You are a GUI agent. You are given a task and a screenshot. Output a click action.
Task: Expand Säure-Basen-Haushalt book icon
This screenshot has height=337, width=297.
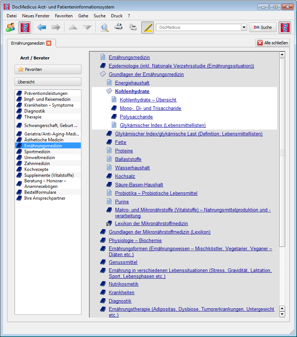click(109, 185)
